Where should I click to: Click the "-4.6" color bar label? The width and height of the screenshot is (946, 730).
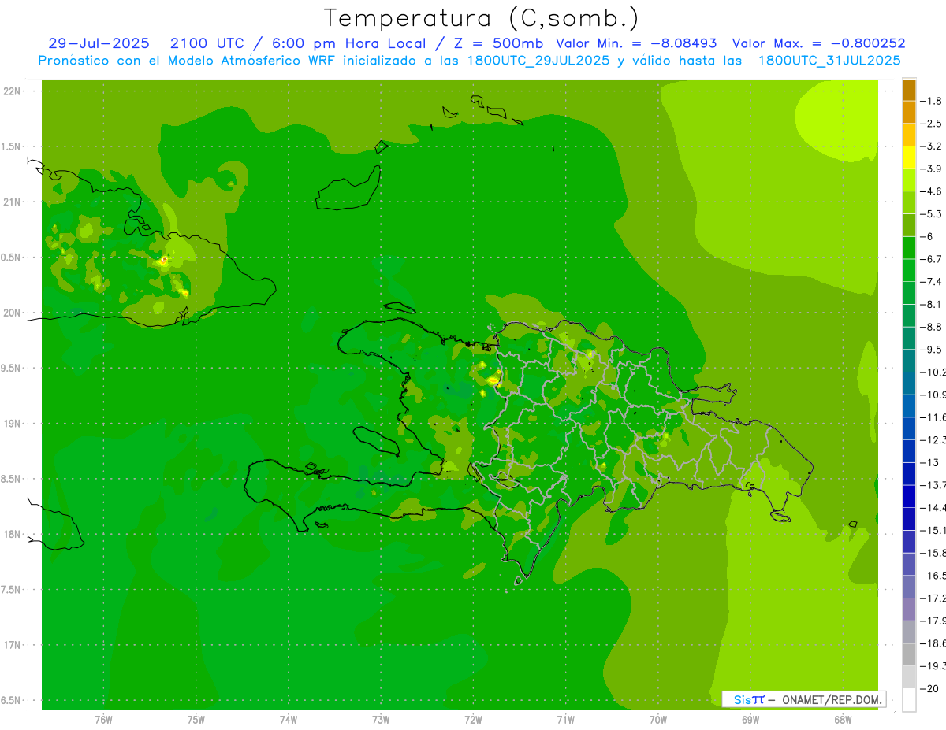[931, 191]
